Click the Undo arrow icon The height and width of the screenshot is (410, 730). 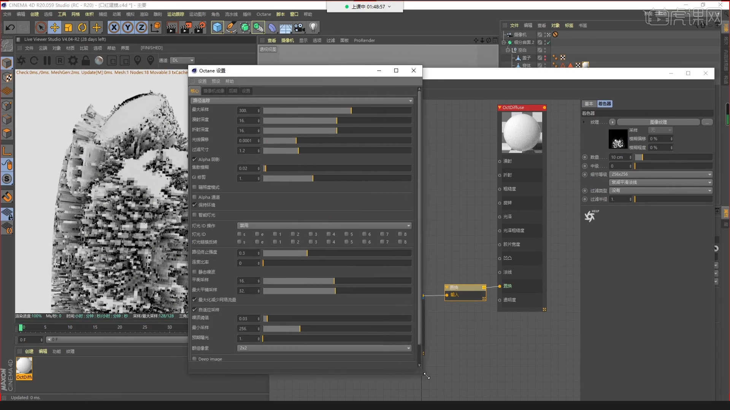coord(10,27)
